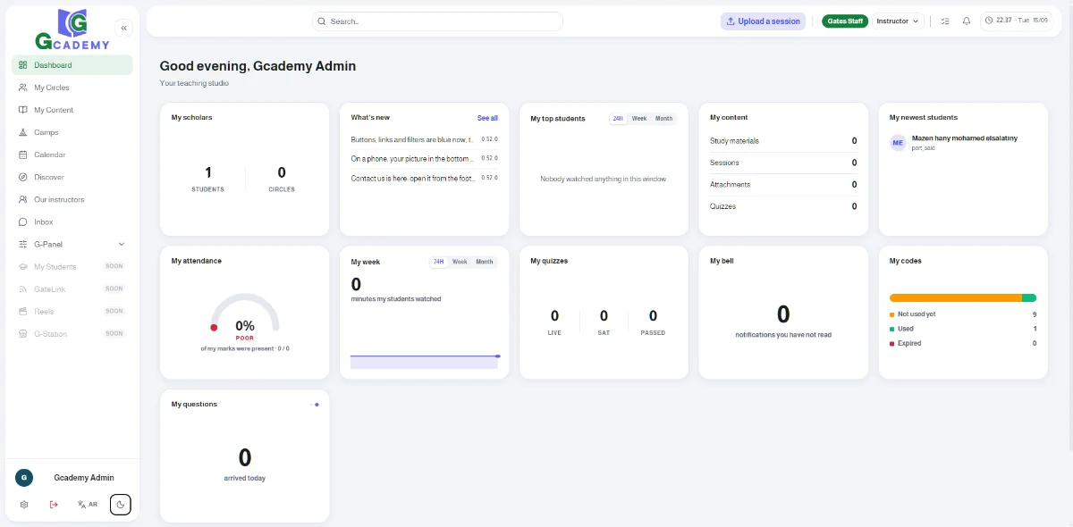Select Week in My week card
The width and height of the screenshot is (1073, 527).
coord(460,262)
